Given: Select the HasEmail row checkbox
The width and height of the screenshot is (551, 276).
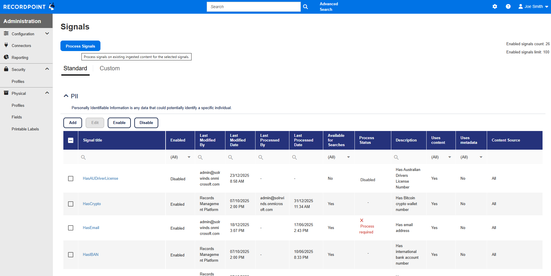Looking at the screenshot, I should [71, 228].
